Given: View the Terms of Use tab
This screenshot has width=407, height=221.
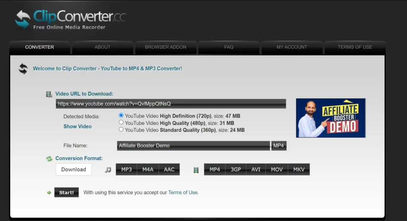Looking at the screenshot, I should point(355,47).
